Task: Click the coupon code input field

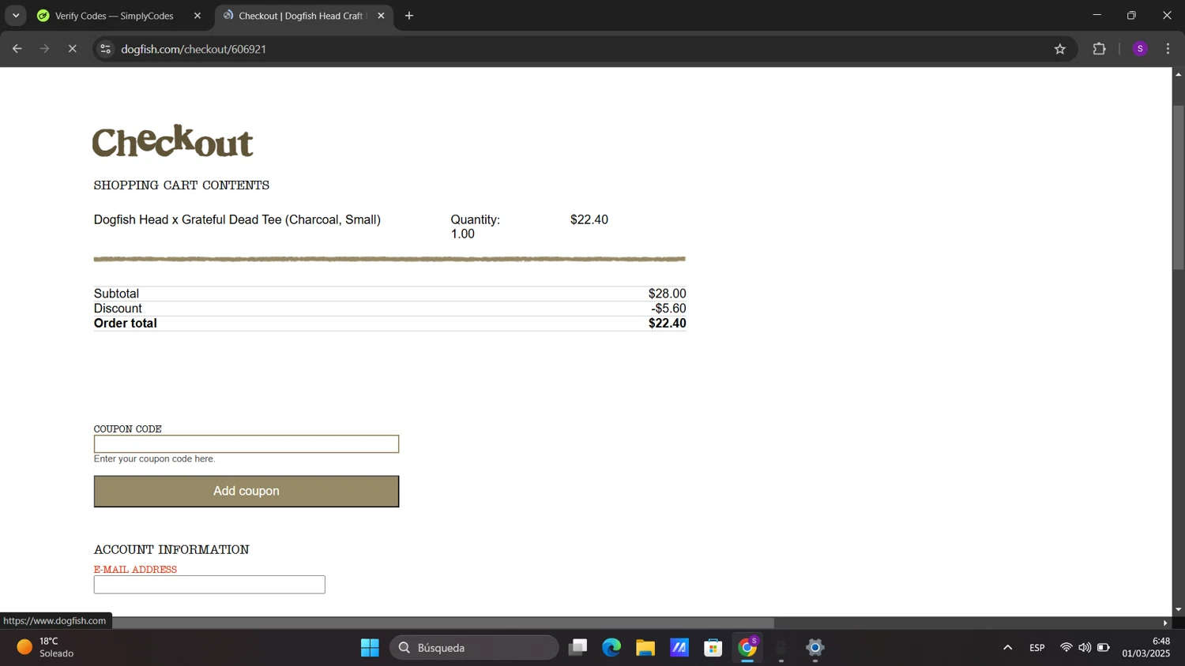Action: pos(246,444)
